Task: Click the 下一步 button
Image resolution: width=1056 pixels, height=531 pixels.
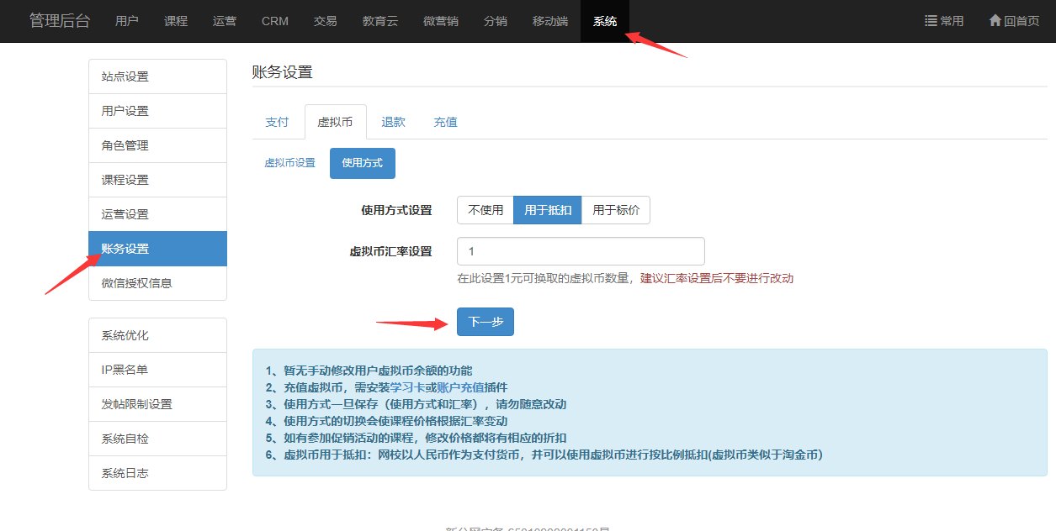Action: point(485,322)
